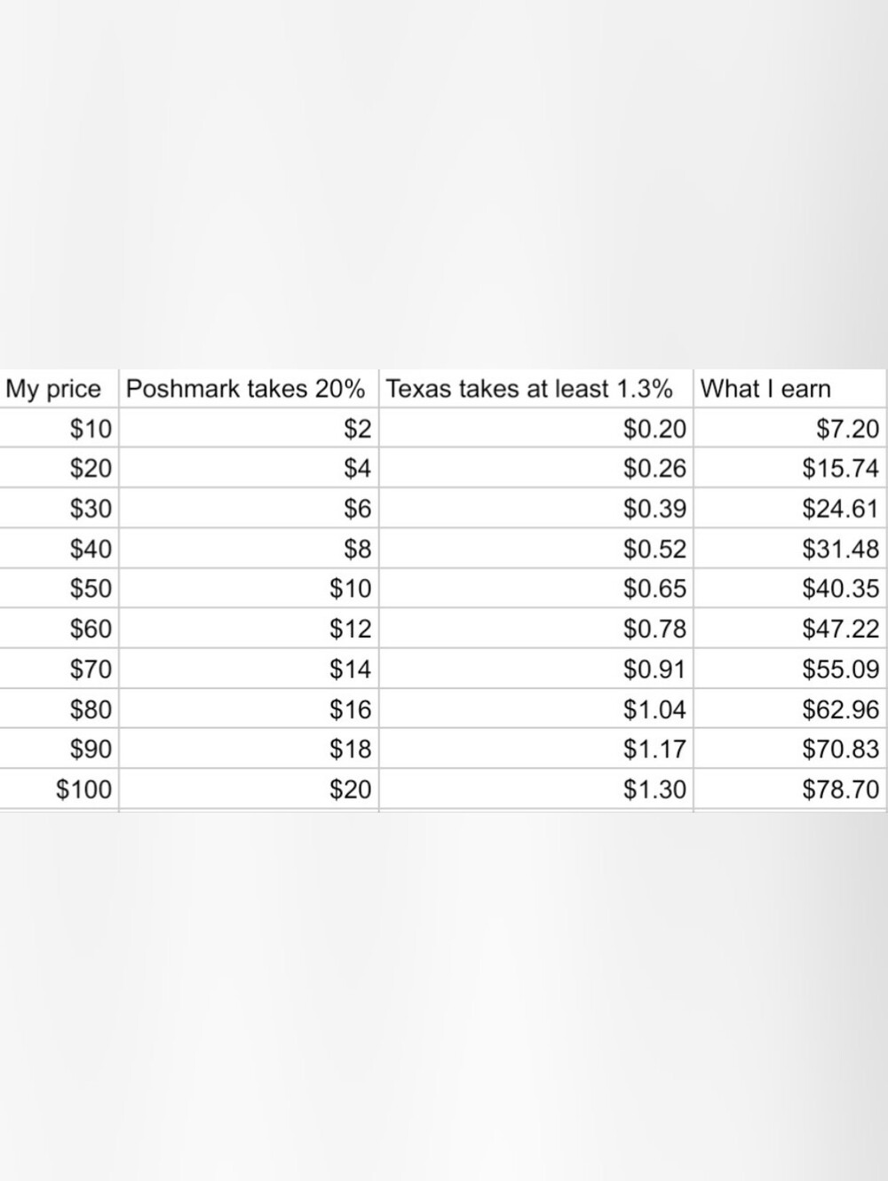Screen dimensions: 888x1181
Task: Select the 'What I earn' header cell
Action: 789,389
